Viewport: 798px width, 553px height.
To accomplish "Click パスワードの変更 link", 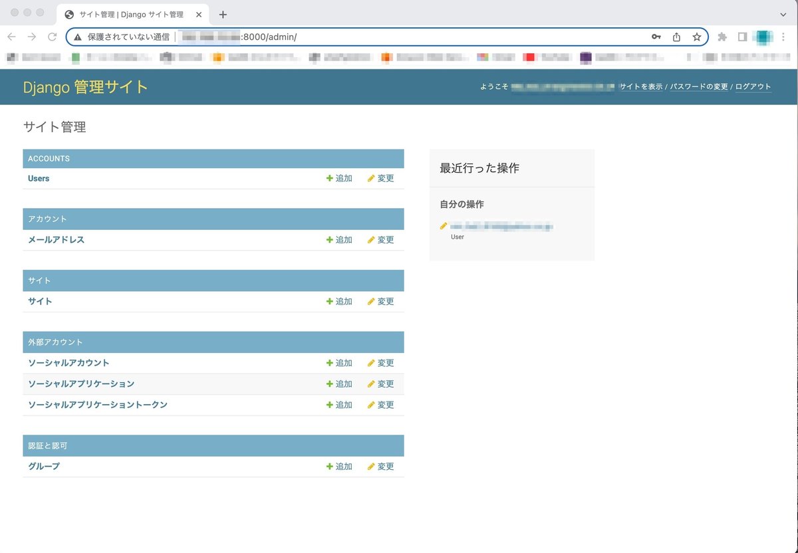I will [699, 87].
